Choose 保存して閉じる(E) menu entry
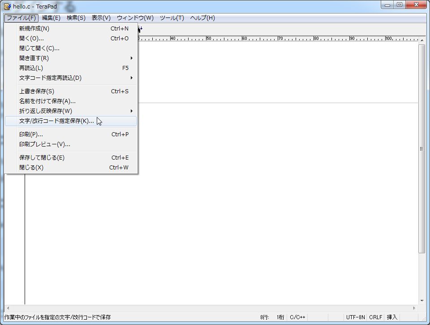The height and width of the screenshot is (325, 430). [71, 158]
